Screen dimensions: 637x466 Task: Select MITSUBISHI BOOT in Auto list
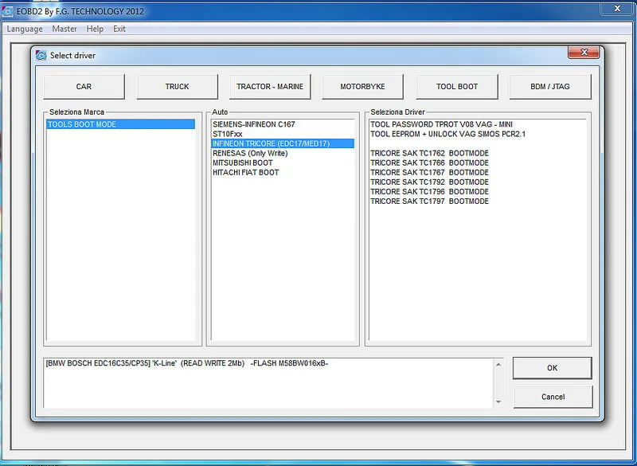(242, 163)
